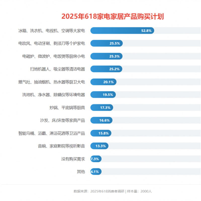The width and height of the screenshot is (201, 201).
Task: Click the label 炒锅、平底锅等厨具
Action: coord(67,108)
